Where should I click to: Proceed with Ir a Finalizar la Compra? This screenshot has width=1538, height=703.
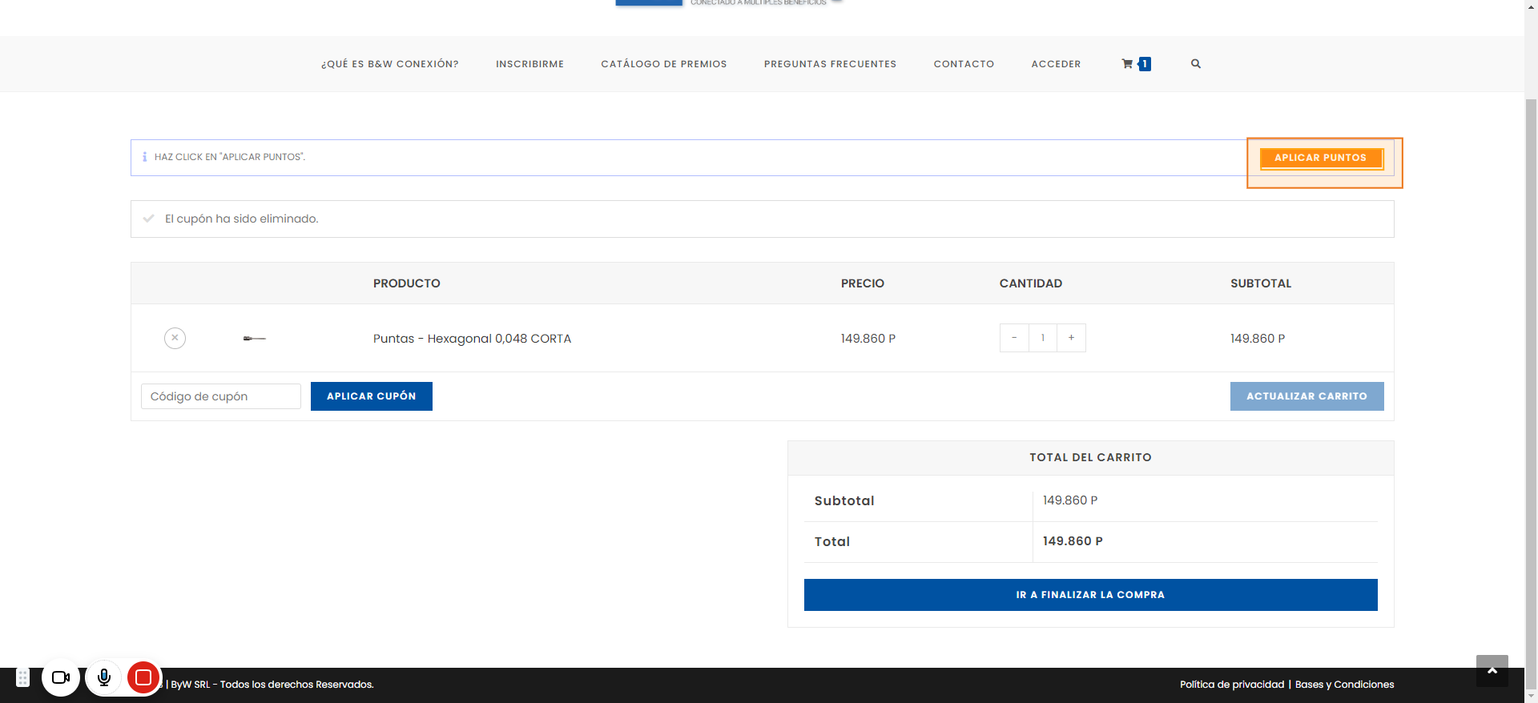coord(1090,595)
